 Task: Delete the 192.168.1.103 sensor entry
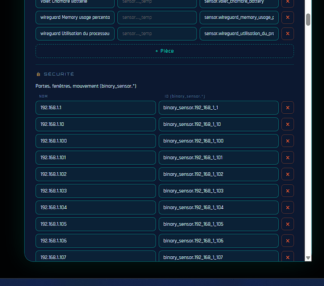tap(287, 191)
